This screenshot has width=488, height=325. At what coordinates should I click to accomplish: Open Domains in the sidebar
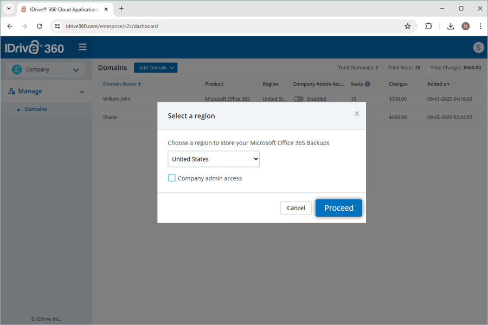point(36,109)
